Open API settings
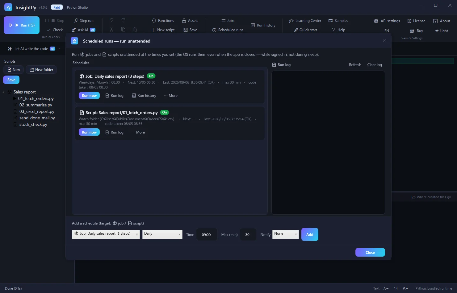457x293 pixels. coord(387,21)
